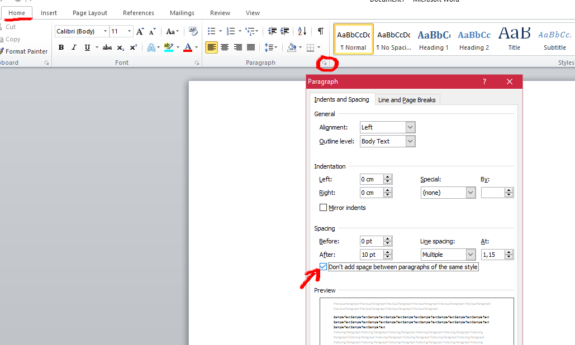Viewport: 575px width, 345px height.
Task: Decrease paragraph indent
Action: [272, 31]
